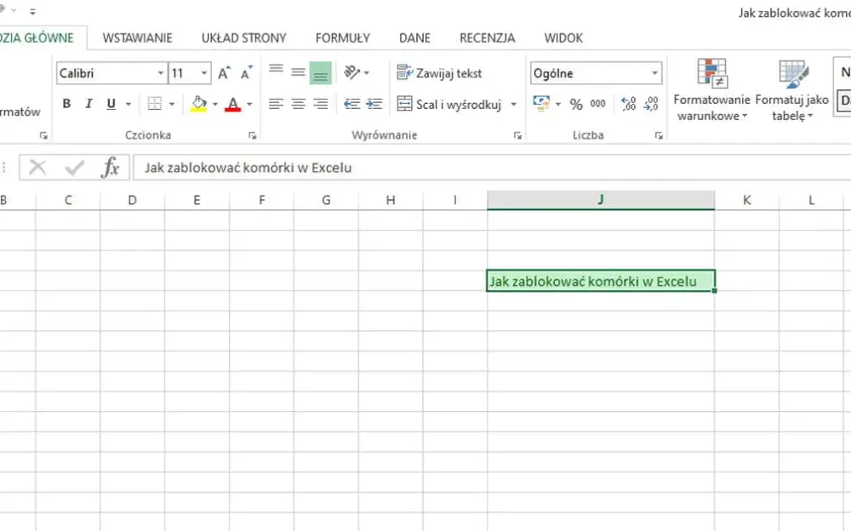Confirm formula bar entry (checkmark)
The width and height of the screenshot is (851, 531).
74,168
